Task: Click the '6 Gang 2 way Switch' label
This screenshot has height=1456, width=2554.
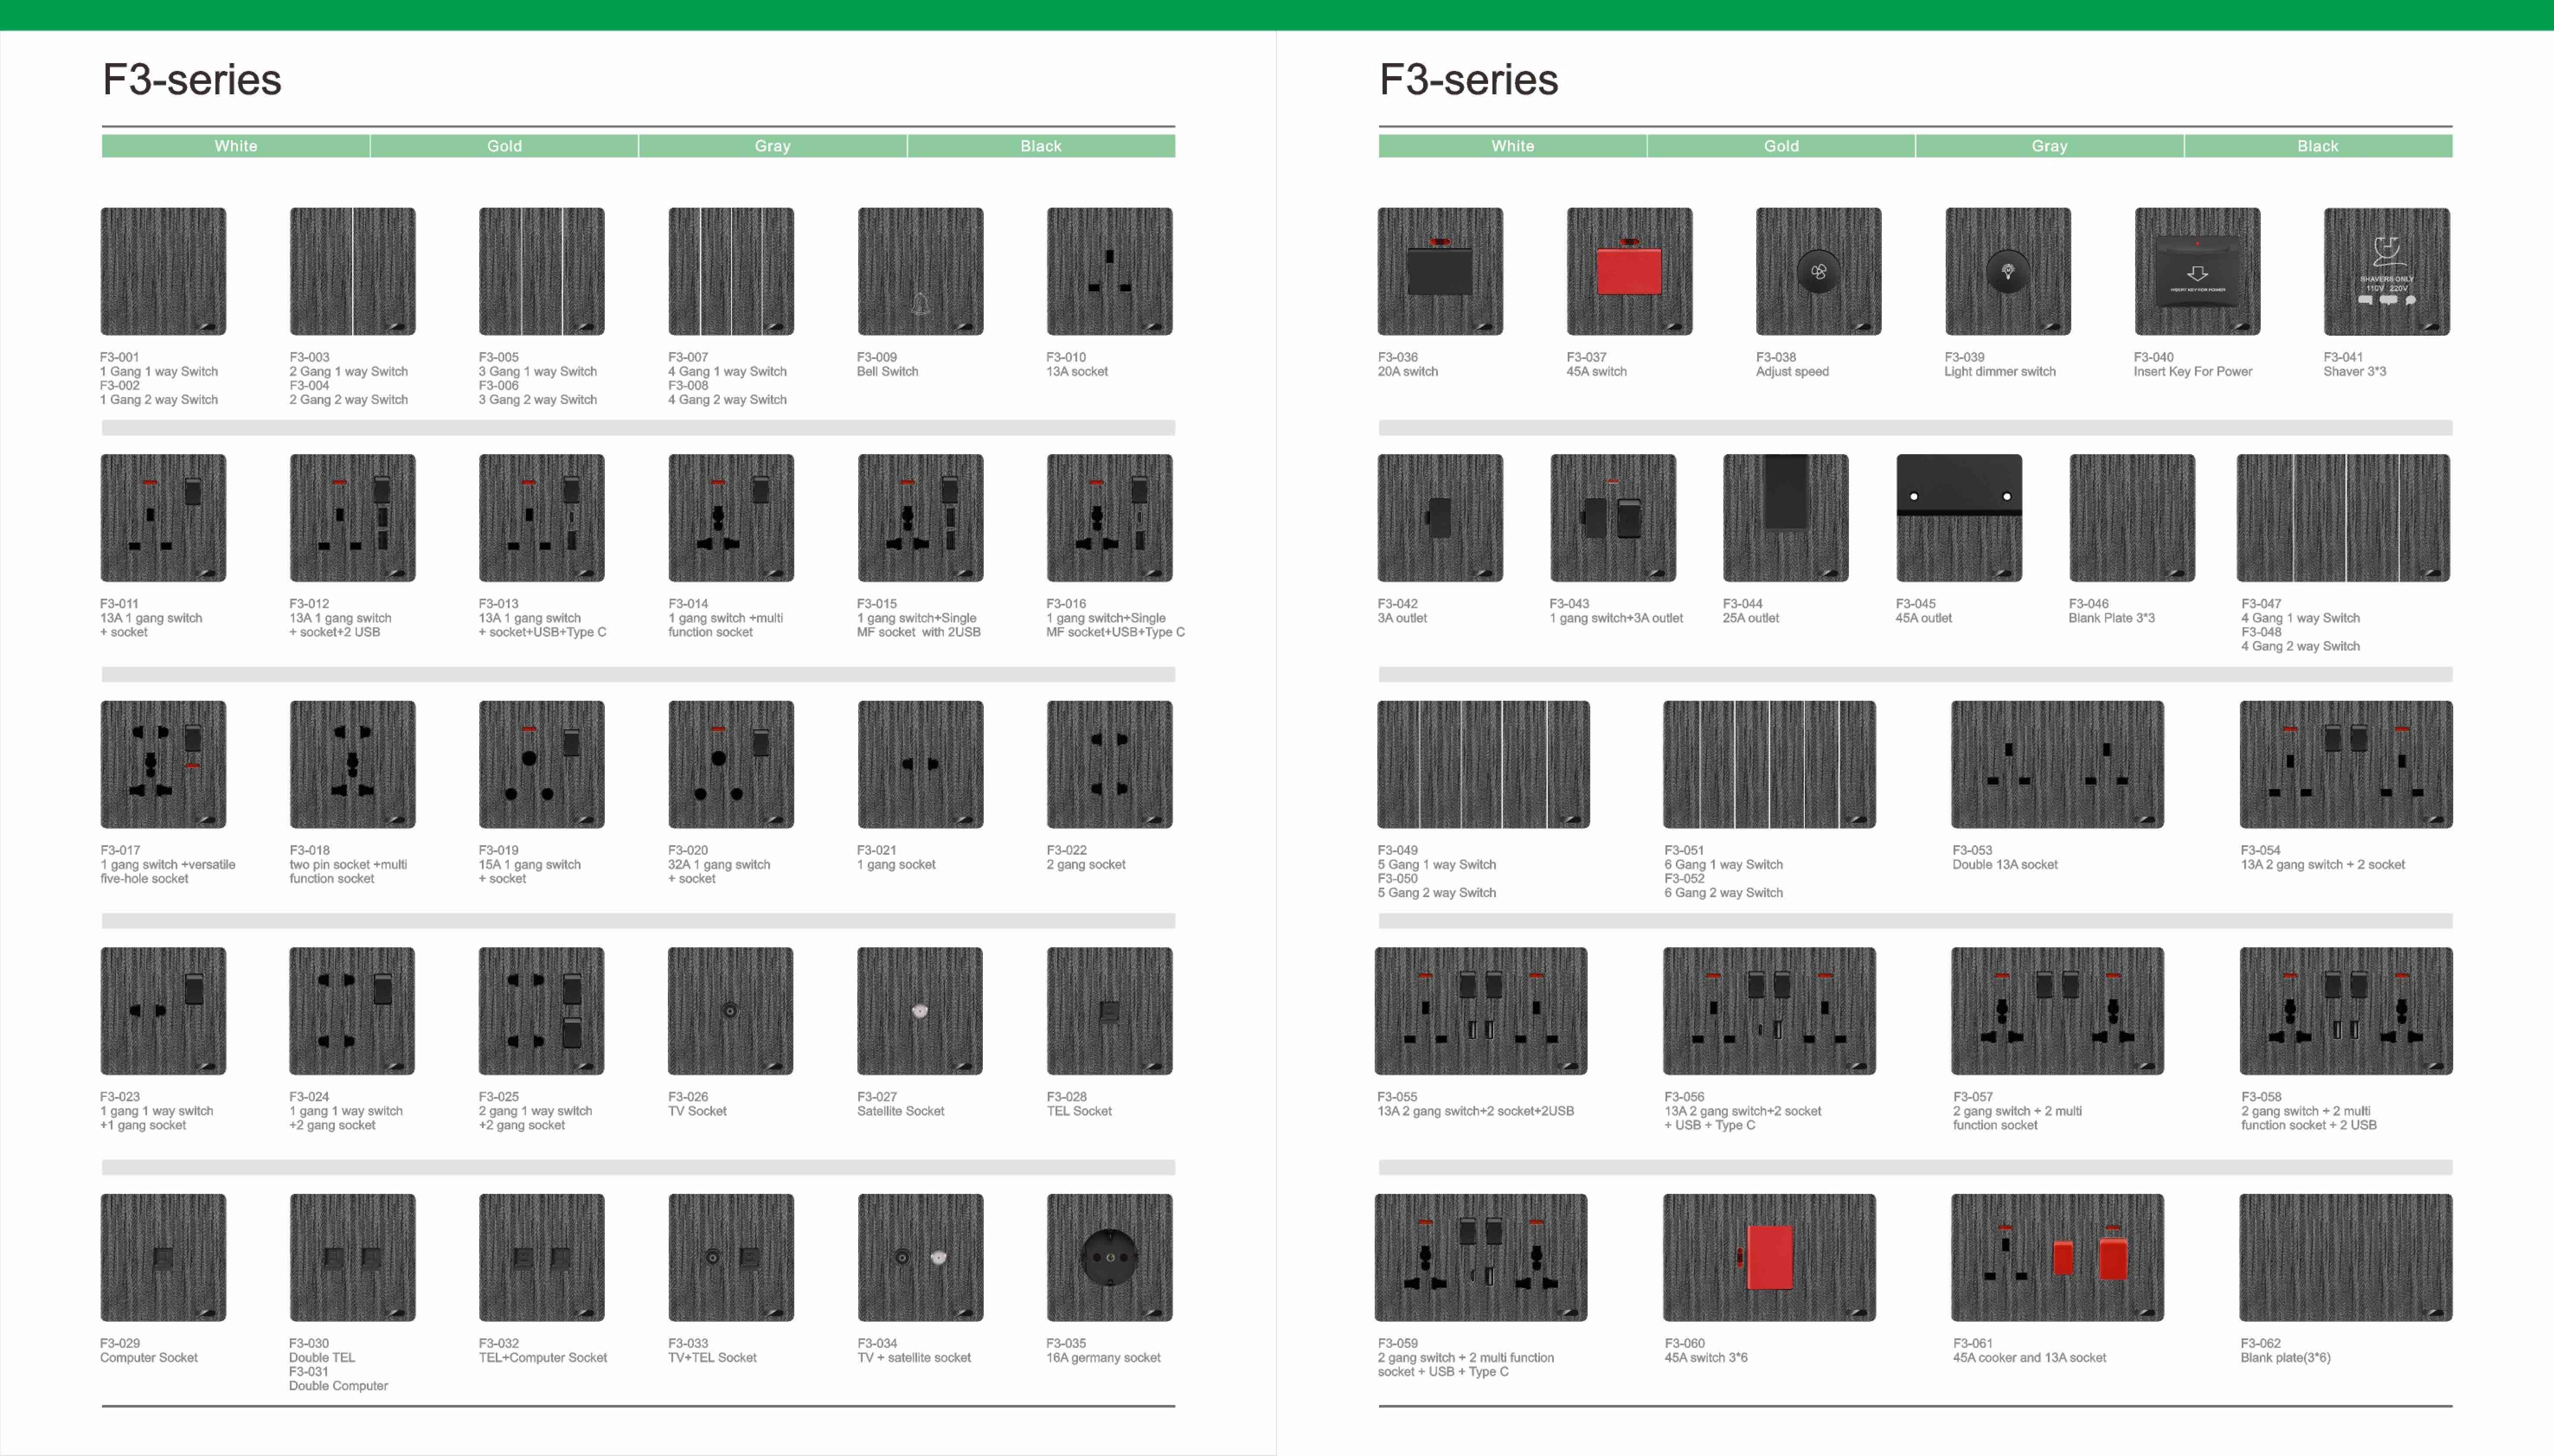Action: click(x=1724, y=893)
